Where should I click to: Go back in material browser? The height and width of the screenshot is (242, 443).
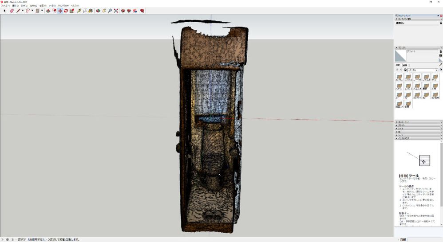397,70
